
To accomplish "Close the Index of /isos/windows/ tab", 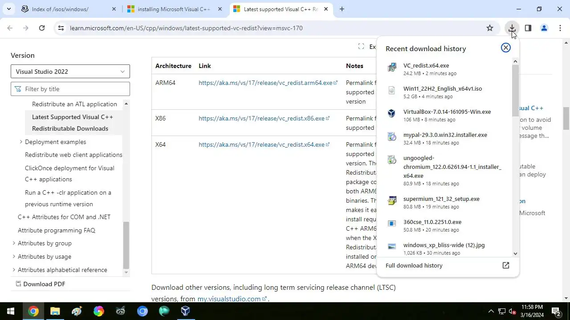I will [x=114, y=9].
